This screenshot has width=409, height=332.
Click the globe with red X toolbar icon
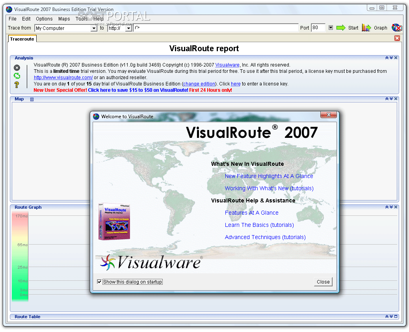pyautogui.click(x=396, y=28)
